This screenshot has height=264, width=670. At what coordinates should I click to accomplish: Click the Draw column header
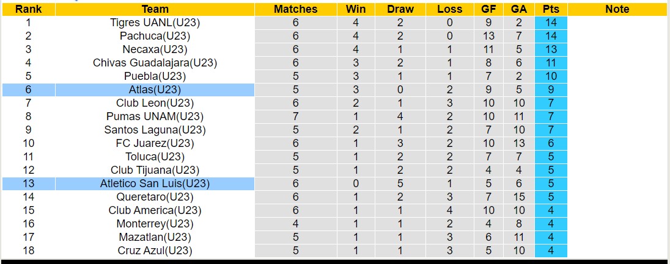[x=400, y=9]
